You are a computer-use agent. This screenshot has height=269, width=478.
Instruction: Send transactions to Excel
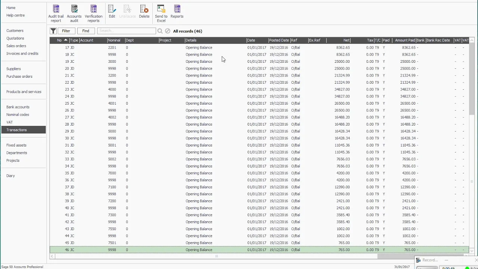[x=161, y=13]
